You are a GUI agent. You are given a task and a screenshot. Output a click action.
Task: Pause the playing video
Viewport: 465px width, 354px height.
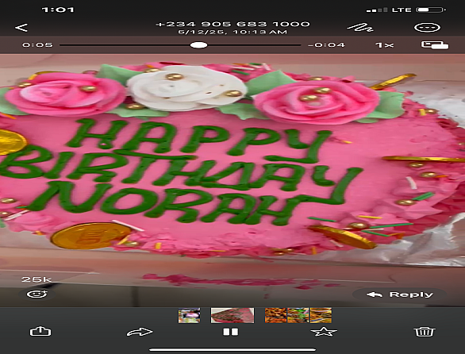tap(230, 332)
